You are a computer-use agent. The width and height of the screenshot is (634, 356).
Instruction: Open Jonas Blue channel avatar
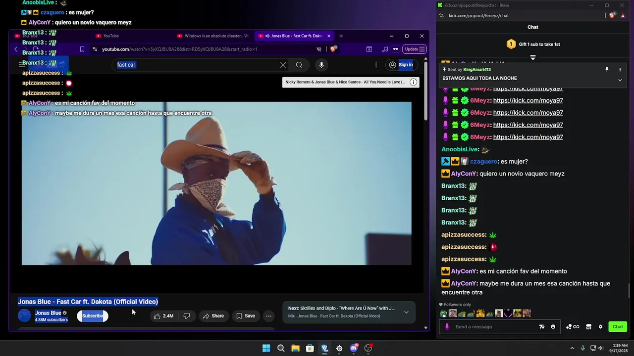[24, 315]
